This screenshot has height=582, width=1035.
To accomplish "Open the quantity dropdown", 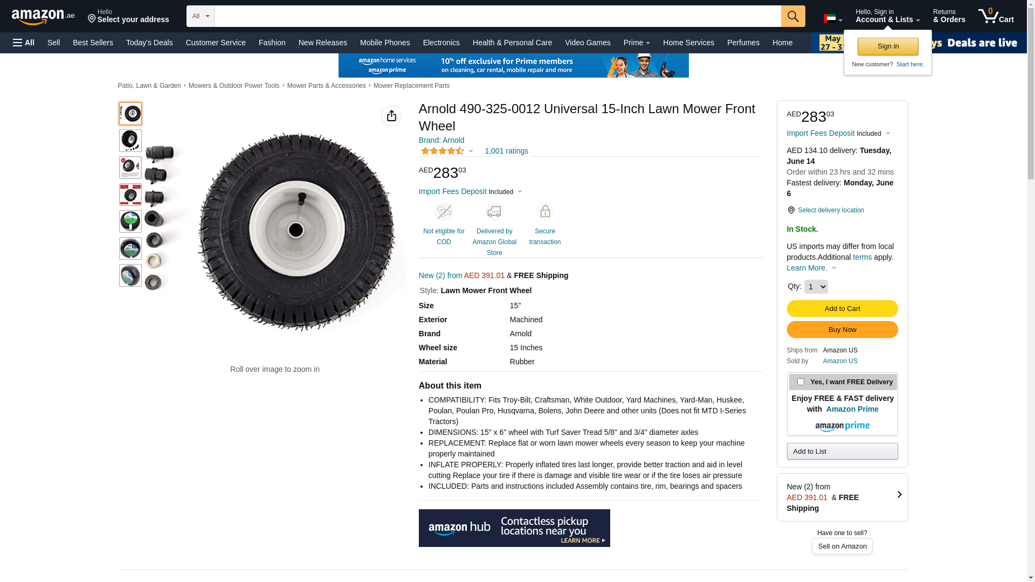I will 816,287.
